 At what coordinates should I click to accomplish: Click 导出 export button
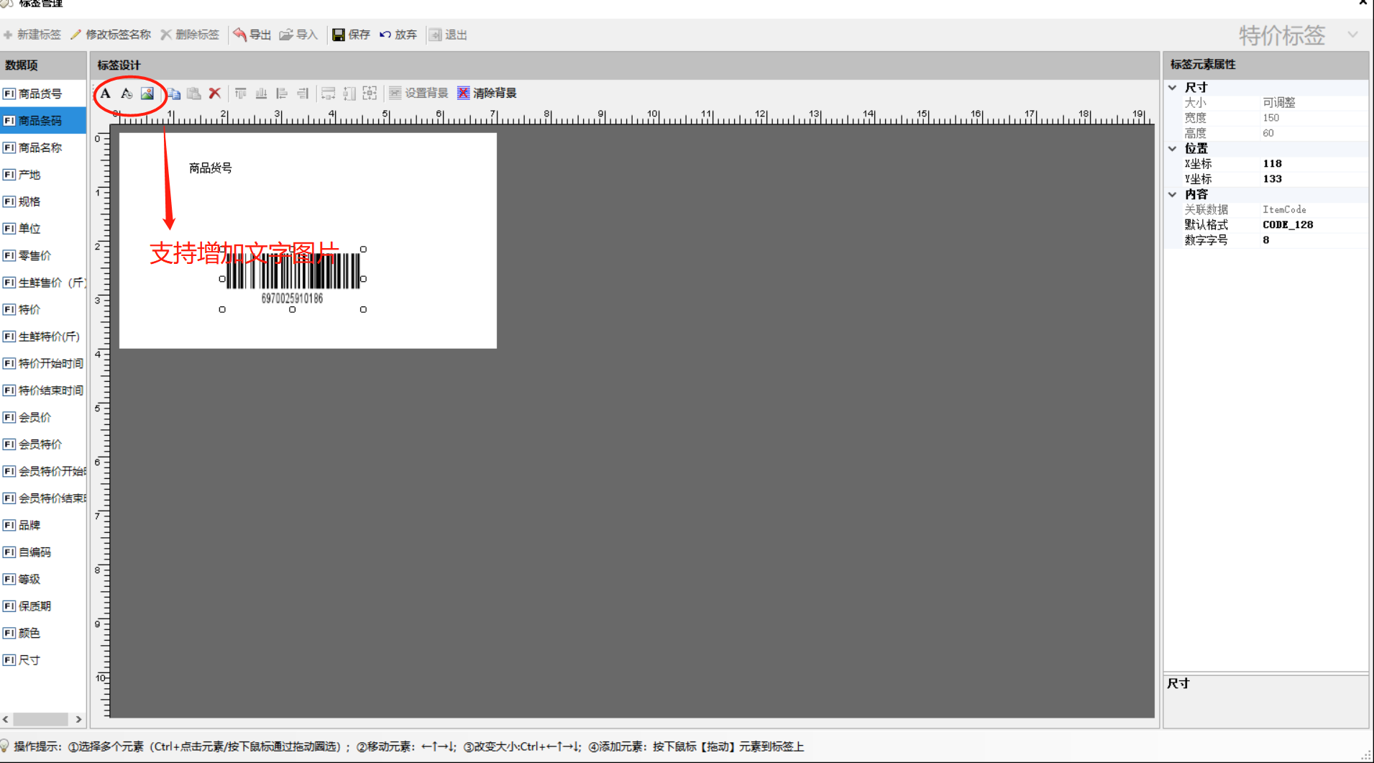tap(252, 35)
